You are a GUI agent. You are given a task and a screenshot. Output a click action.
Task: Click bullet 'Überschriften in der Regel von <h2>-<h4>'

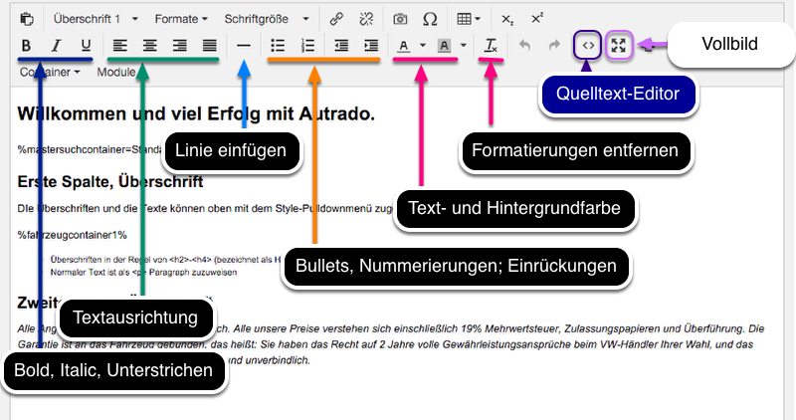(165, 260)
